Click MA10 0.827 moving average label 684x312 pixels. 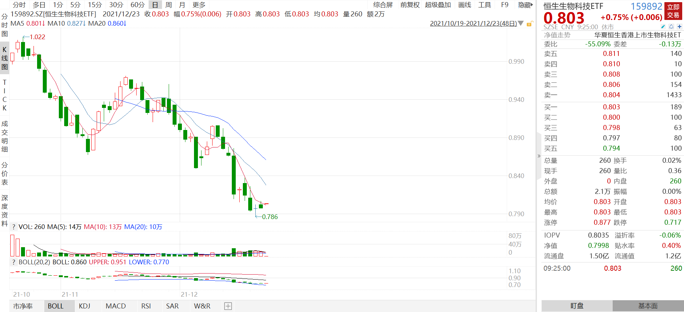click(x=67, y=24)
